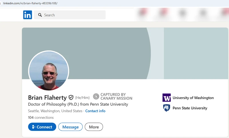The image size is (229, 138).
Task: Click the add-person icon on Connect button
Action: [34, 127]
